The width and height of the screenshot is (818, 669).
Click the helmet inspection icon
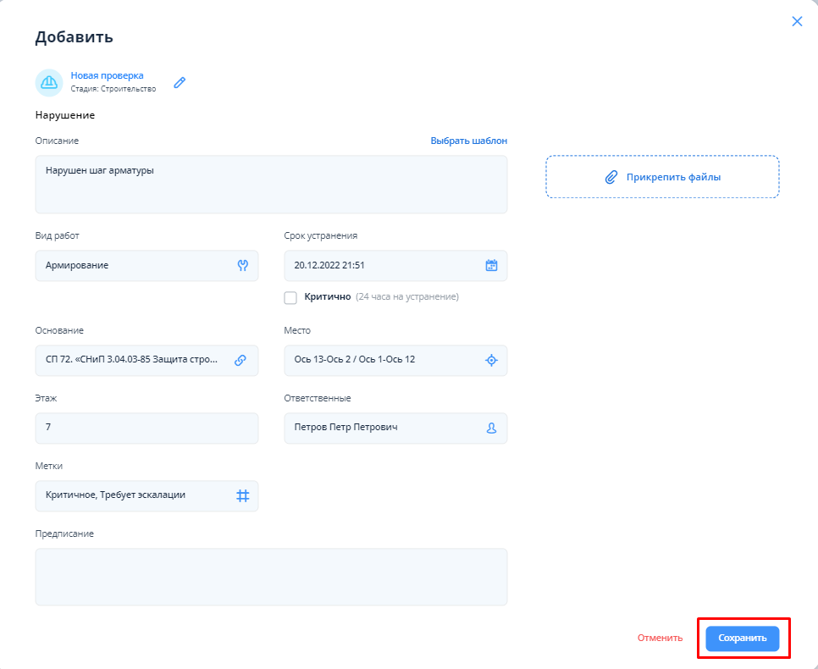[x=49, y=82]
